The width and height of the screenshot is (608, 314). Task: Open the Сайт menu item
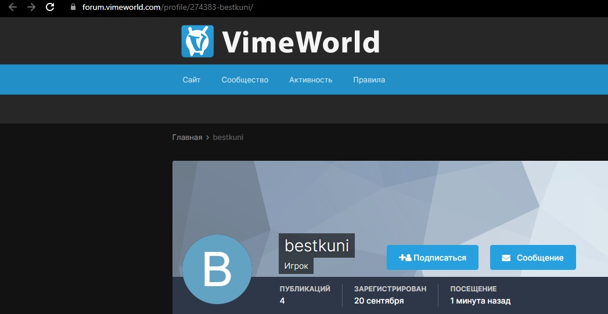pos(191,80)
